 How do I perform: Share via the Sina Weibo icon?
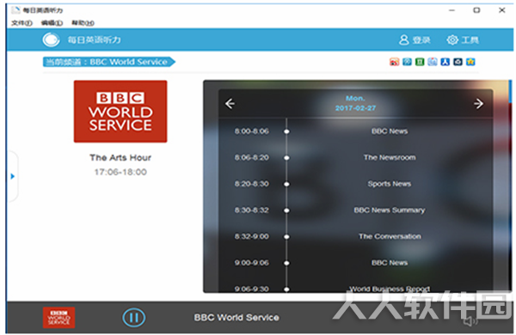pyautogui.click(x=394, y=62)
